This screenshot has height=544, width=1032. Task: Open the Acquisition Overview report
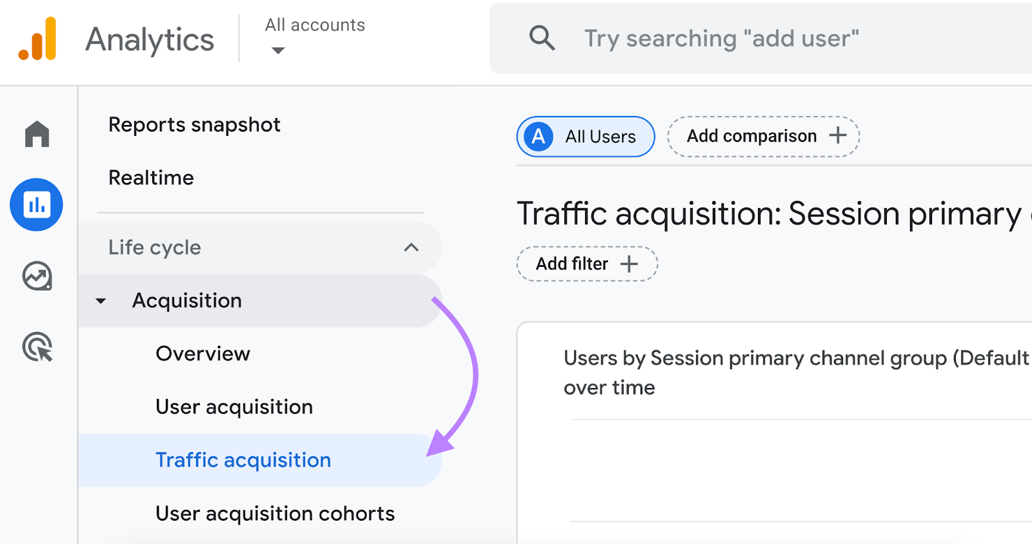tap(202, 353)
